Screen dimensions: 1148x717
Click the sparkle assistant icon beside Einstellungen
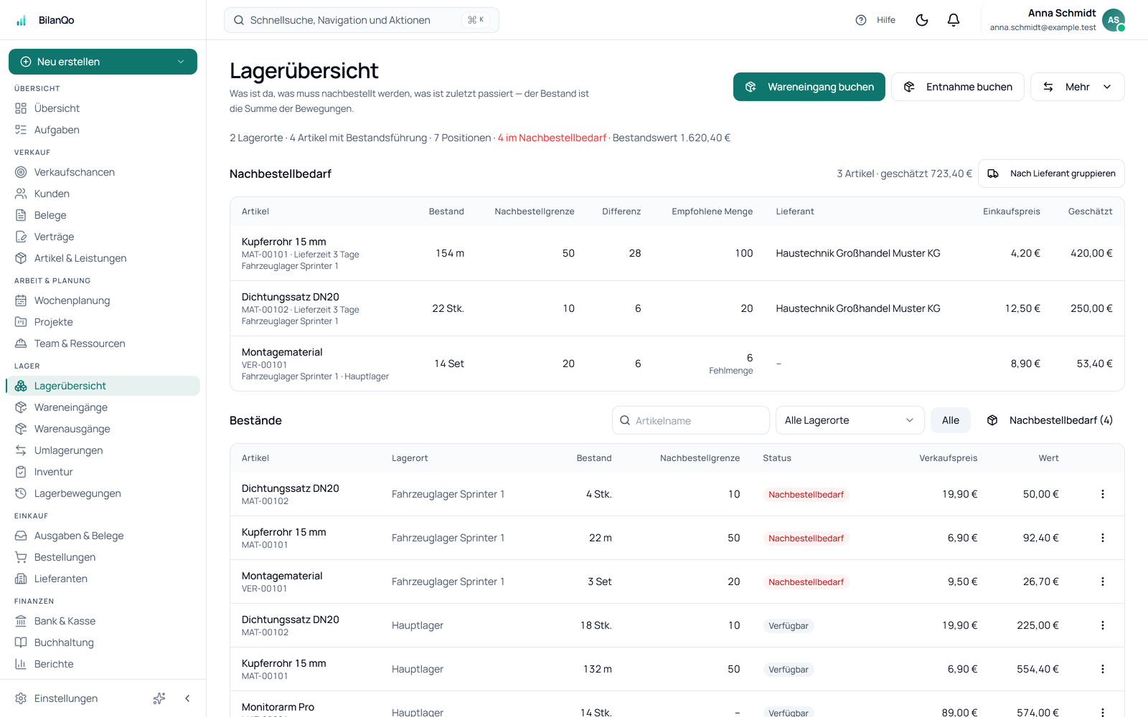tap(159, 698)
